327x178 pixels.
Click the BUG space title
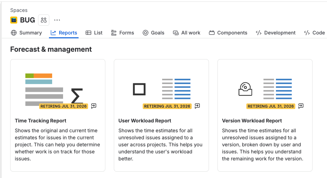(27, 20)
